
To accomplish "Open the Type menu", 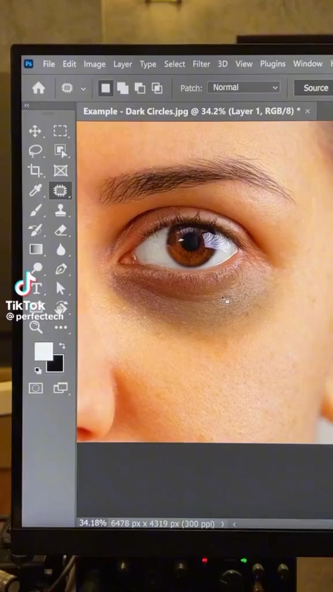I will click(148, 64).
